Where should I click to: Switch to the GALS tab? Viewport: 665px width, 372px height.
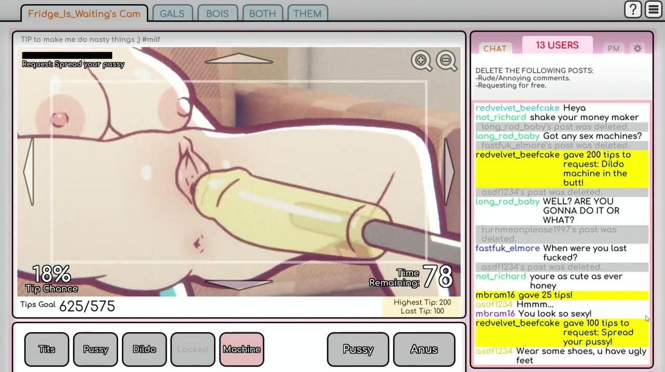click(x=172, y=14)
